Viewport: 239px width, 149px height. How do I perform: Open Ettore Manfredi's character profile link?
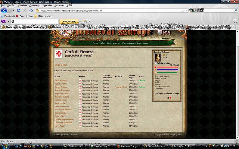pos(61,80)
